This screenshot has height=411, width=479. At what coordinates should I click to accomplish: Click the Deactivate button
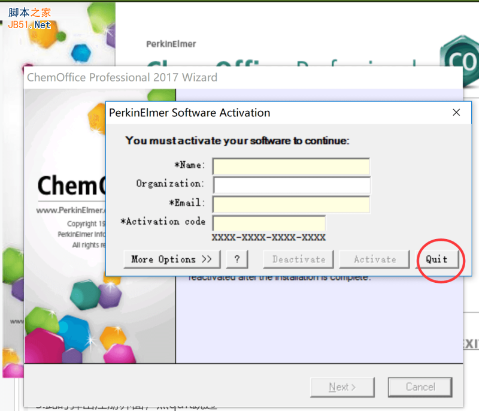(x=298, y=259)
